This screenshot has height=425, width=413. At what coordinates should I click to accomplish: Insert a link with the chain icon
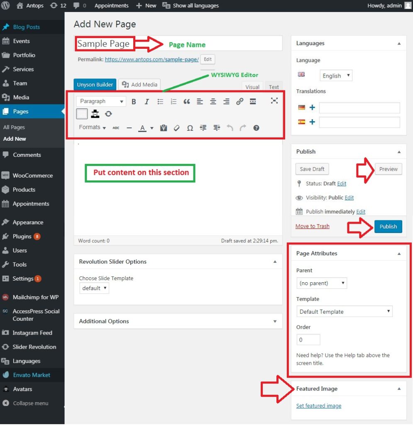pyautogui.click(x=239, y=101)
